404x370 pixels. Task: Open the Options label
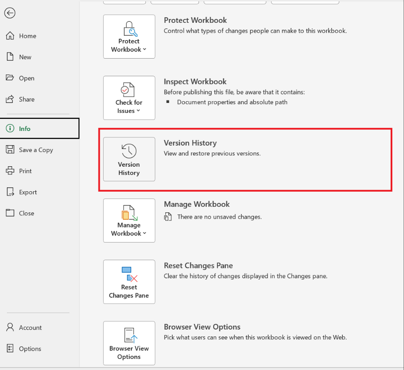point(30,349)
